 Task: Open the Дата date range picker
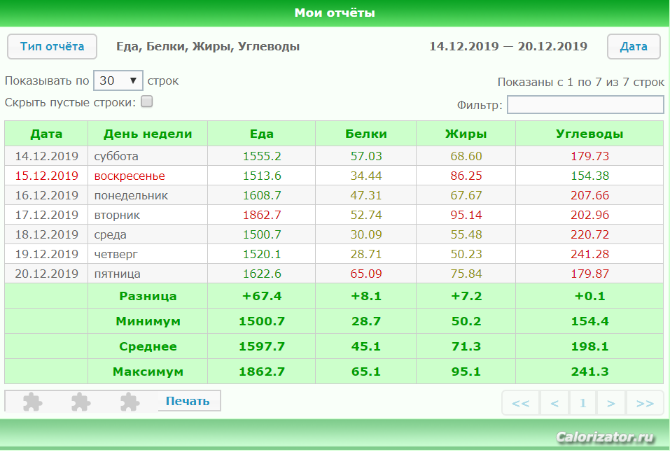pyautogui.click(x=634, y=47)
